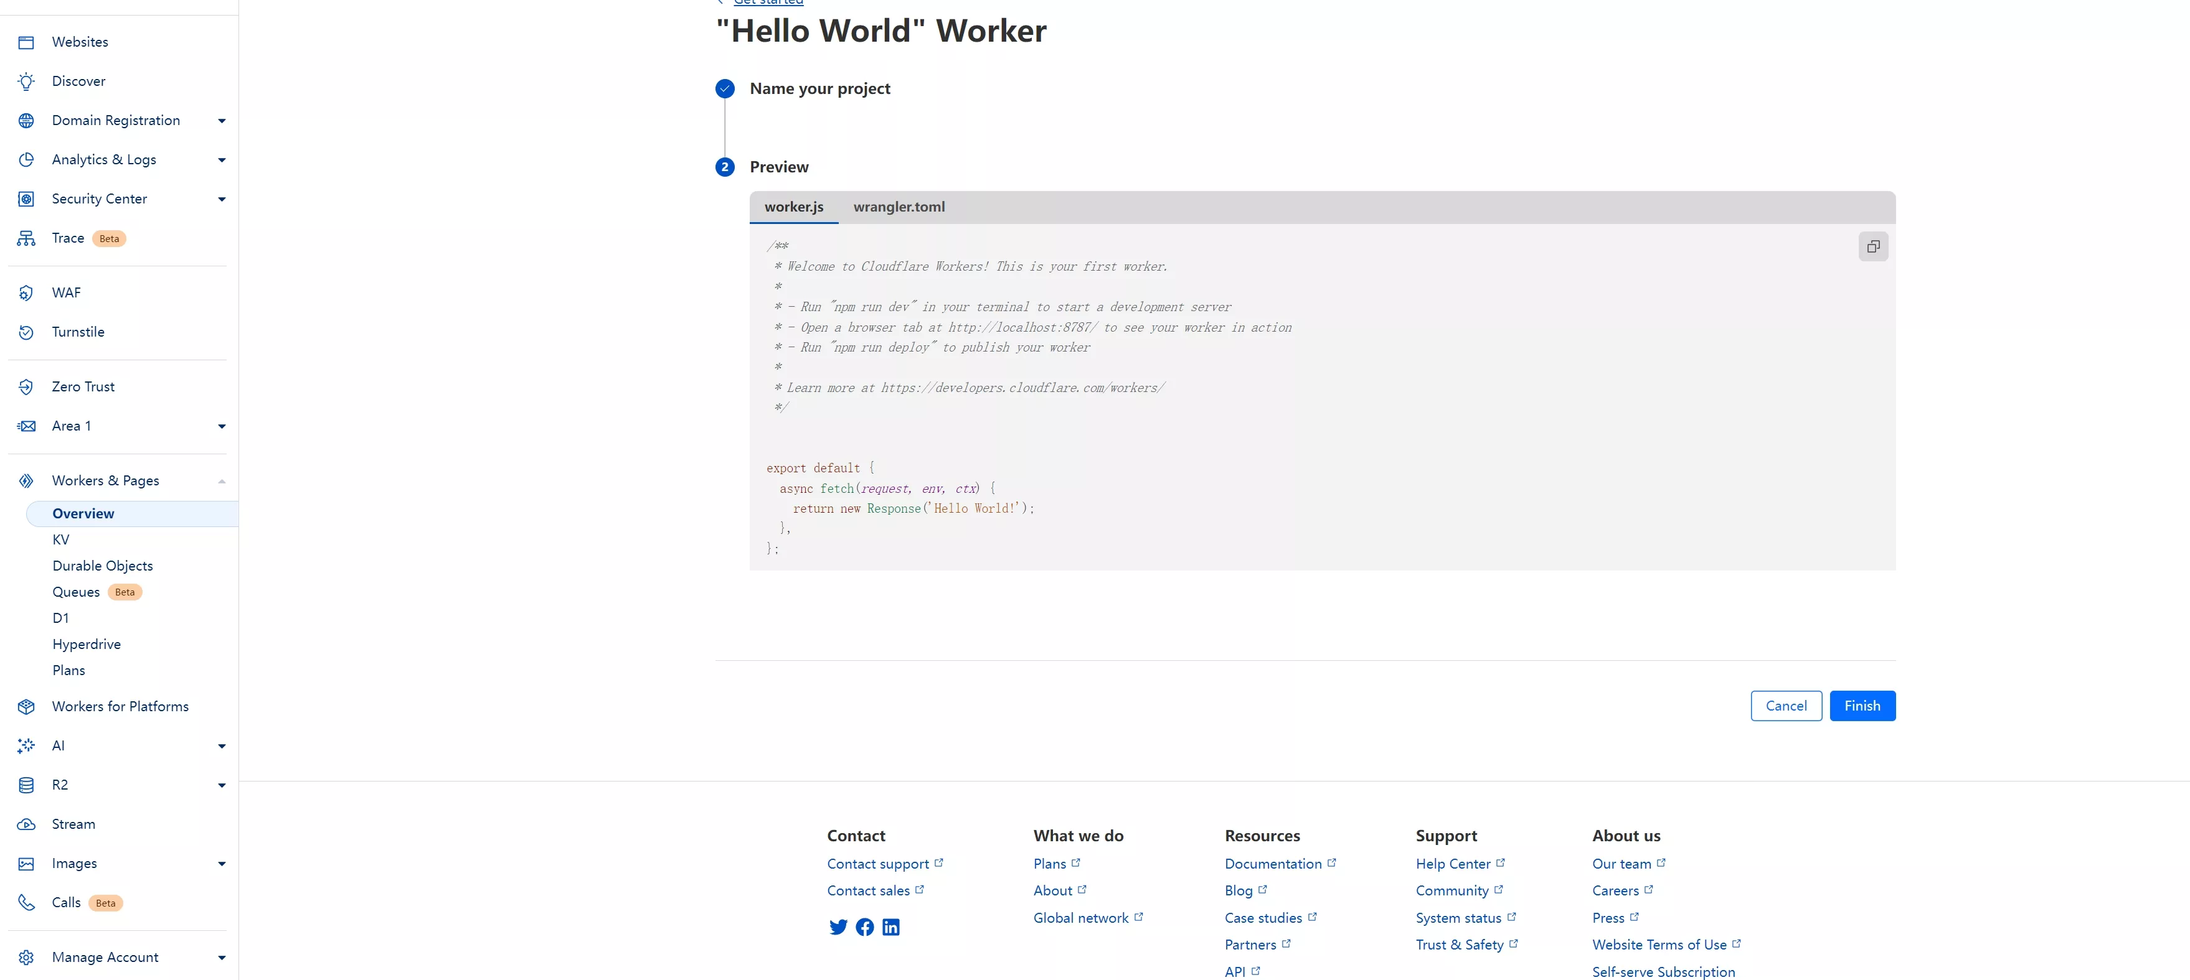Click the WAF shield icon
2190x980 pixels.
pyautogui.click(x=26, y=293)
